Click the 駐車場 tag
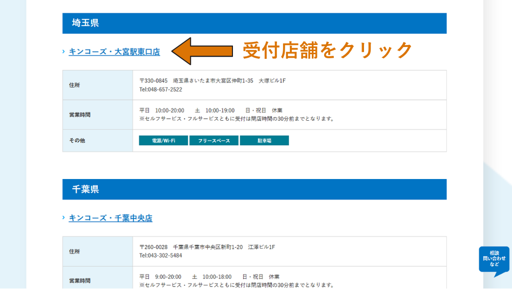The image size is (512, 289). (x=265, y=141)
